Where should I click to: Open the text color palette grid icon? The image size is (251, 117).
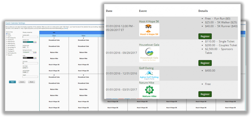pos(34,58)
